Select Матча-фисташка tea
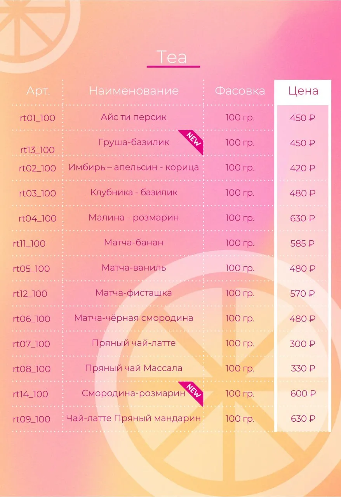The height and width of the screenshot is (497, 341). click(x=134, y=293)
